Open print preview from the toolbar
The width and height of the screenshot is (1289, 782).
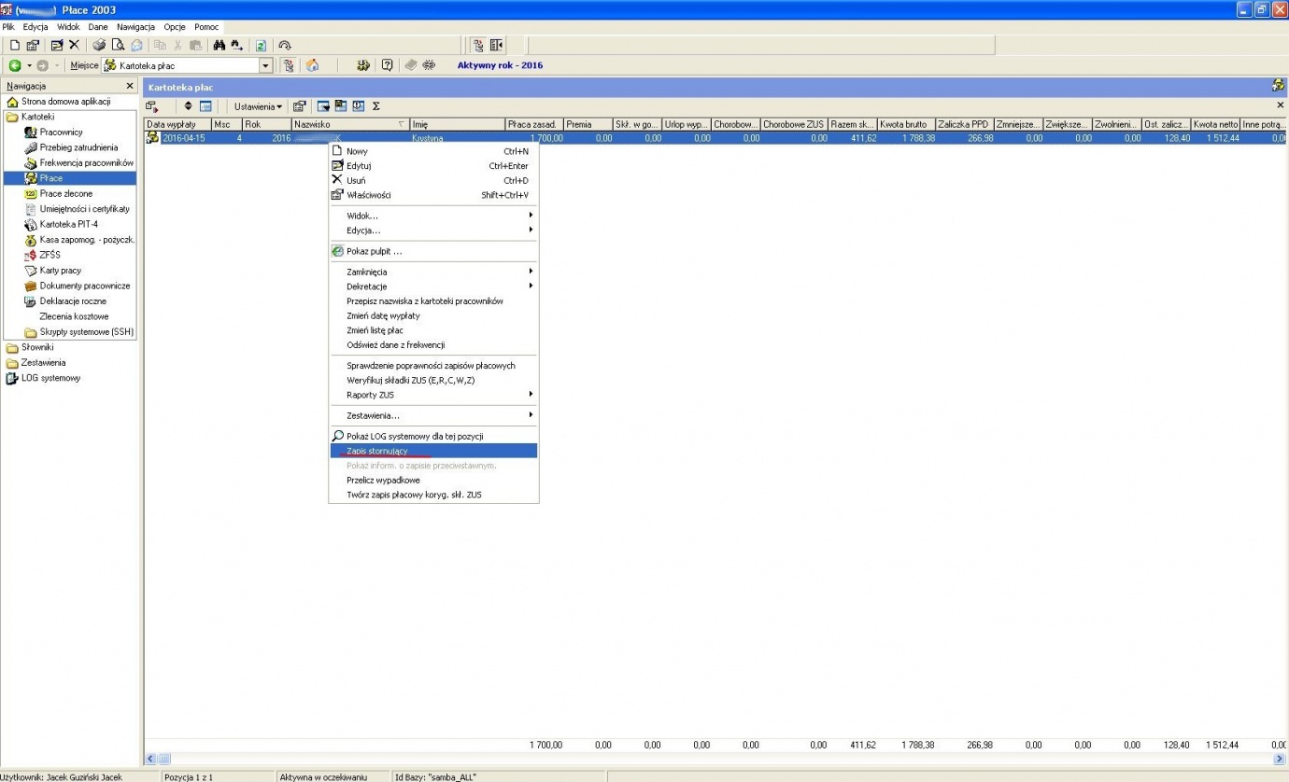tap(118, 45)
